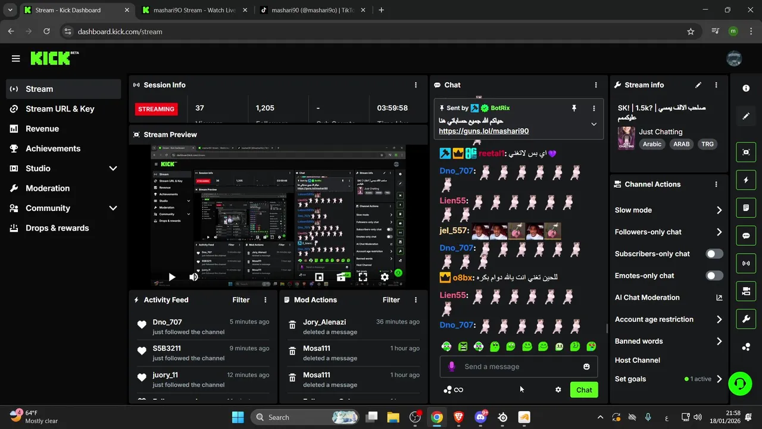
Task: Open Followers-only chat settings
Action: coord(669,232)
